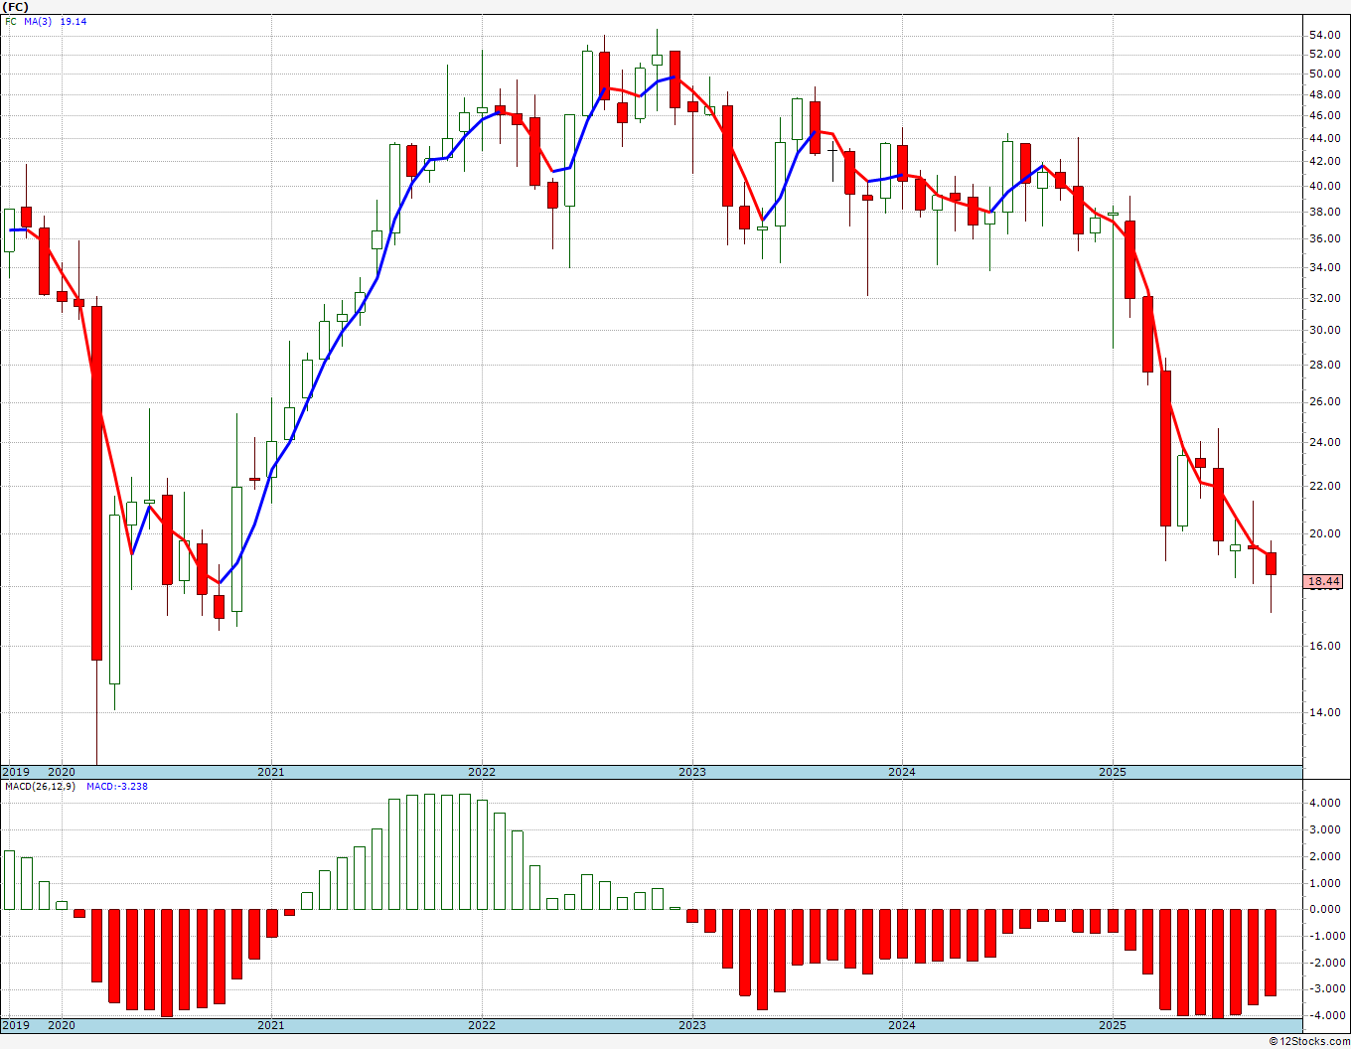Viewport: 1351px width, 1049px height.
Task: Click the 30.00 price axis label
Action: pyautogui.click(x=1324, y=331)
